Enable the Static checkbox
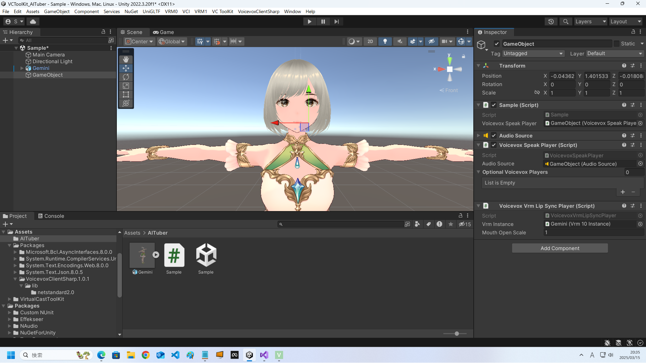This screenshot has width=646, height=363. (616, 44)
